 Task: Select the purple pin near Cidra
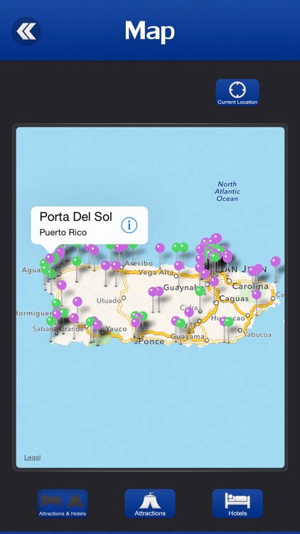pos(189,312)
